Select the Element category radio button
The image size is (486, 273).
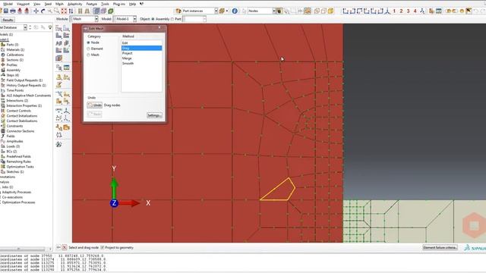point(89,49)
